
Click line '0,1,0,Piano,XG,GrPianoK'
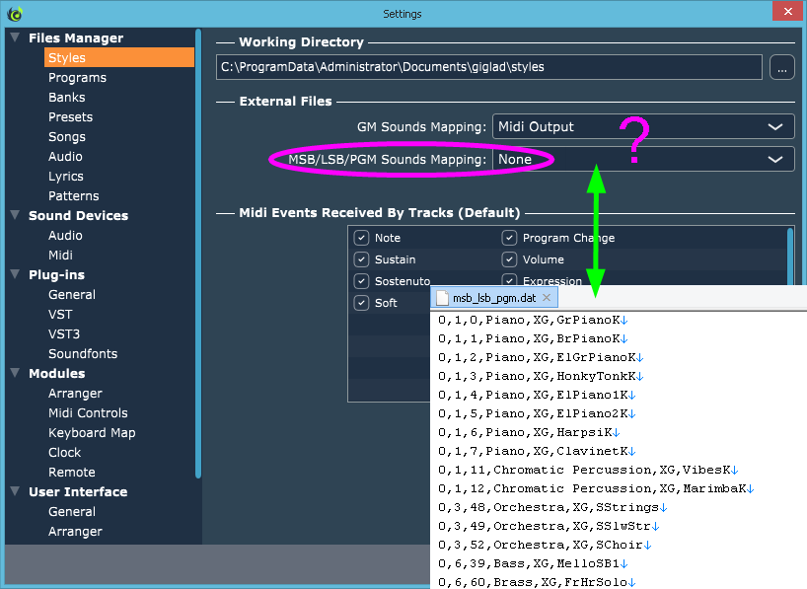pos(533,321)
